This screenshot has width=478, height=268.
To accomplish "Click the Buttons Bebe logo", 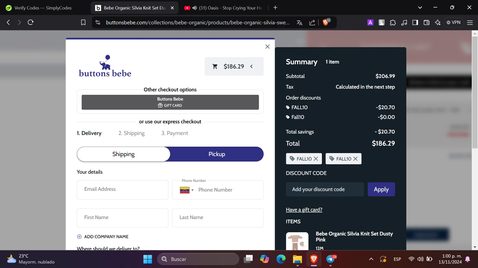I will [x=105, y=66].
